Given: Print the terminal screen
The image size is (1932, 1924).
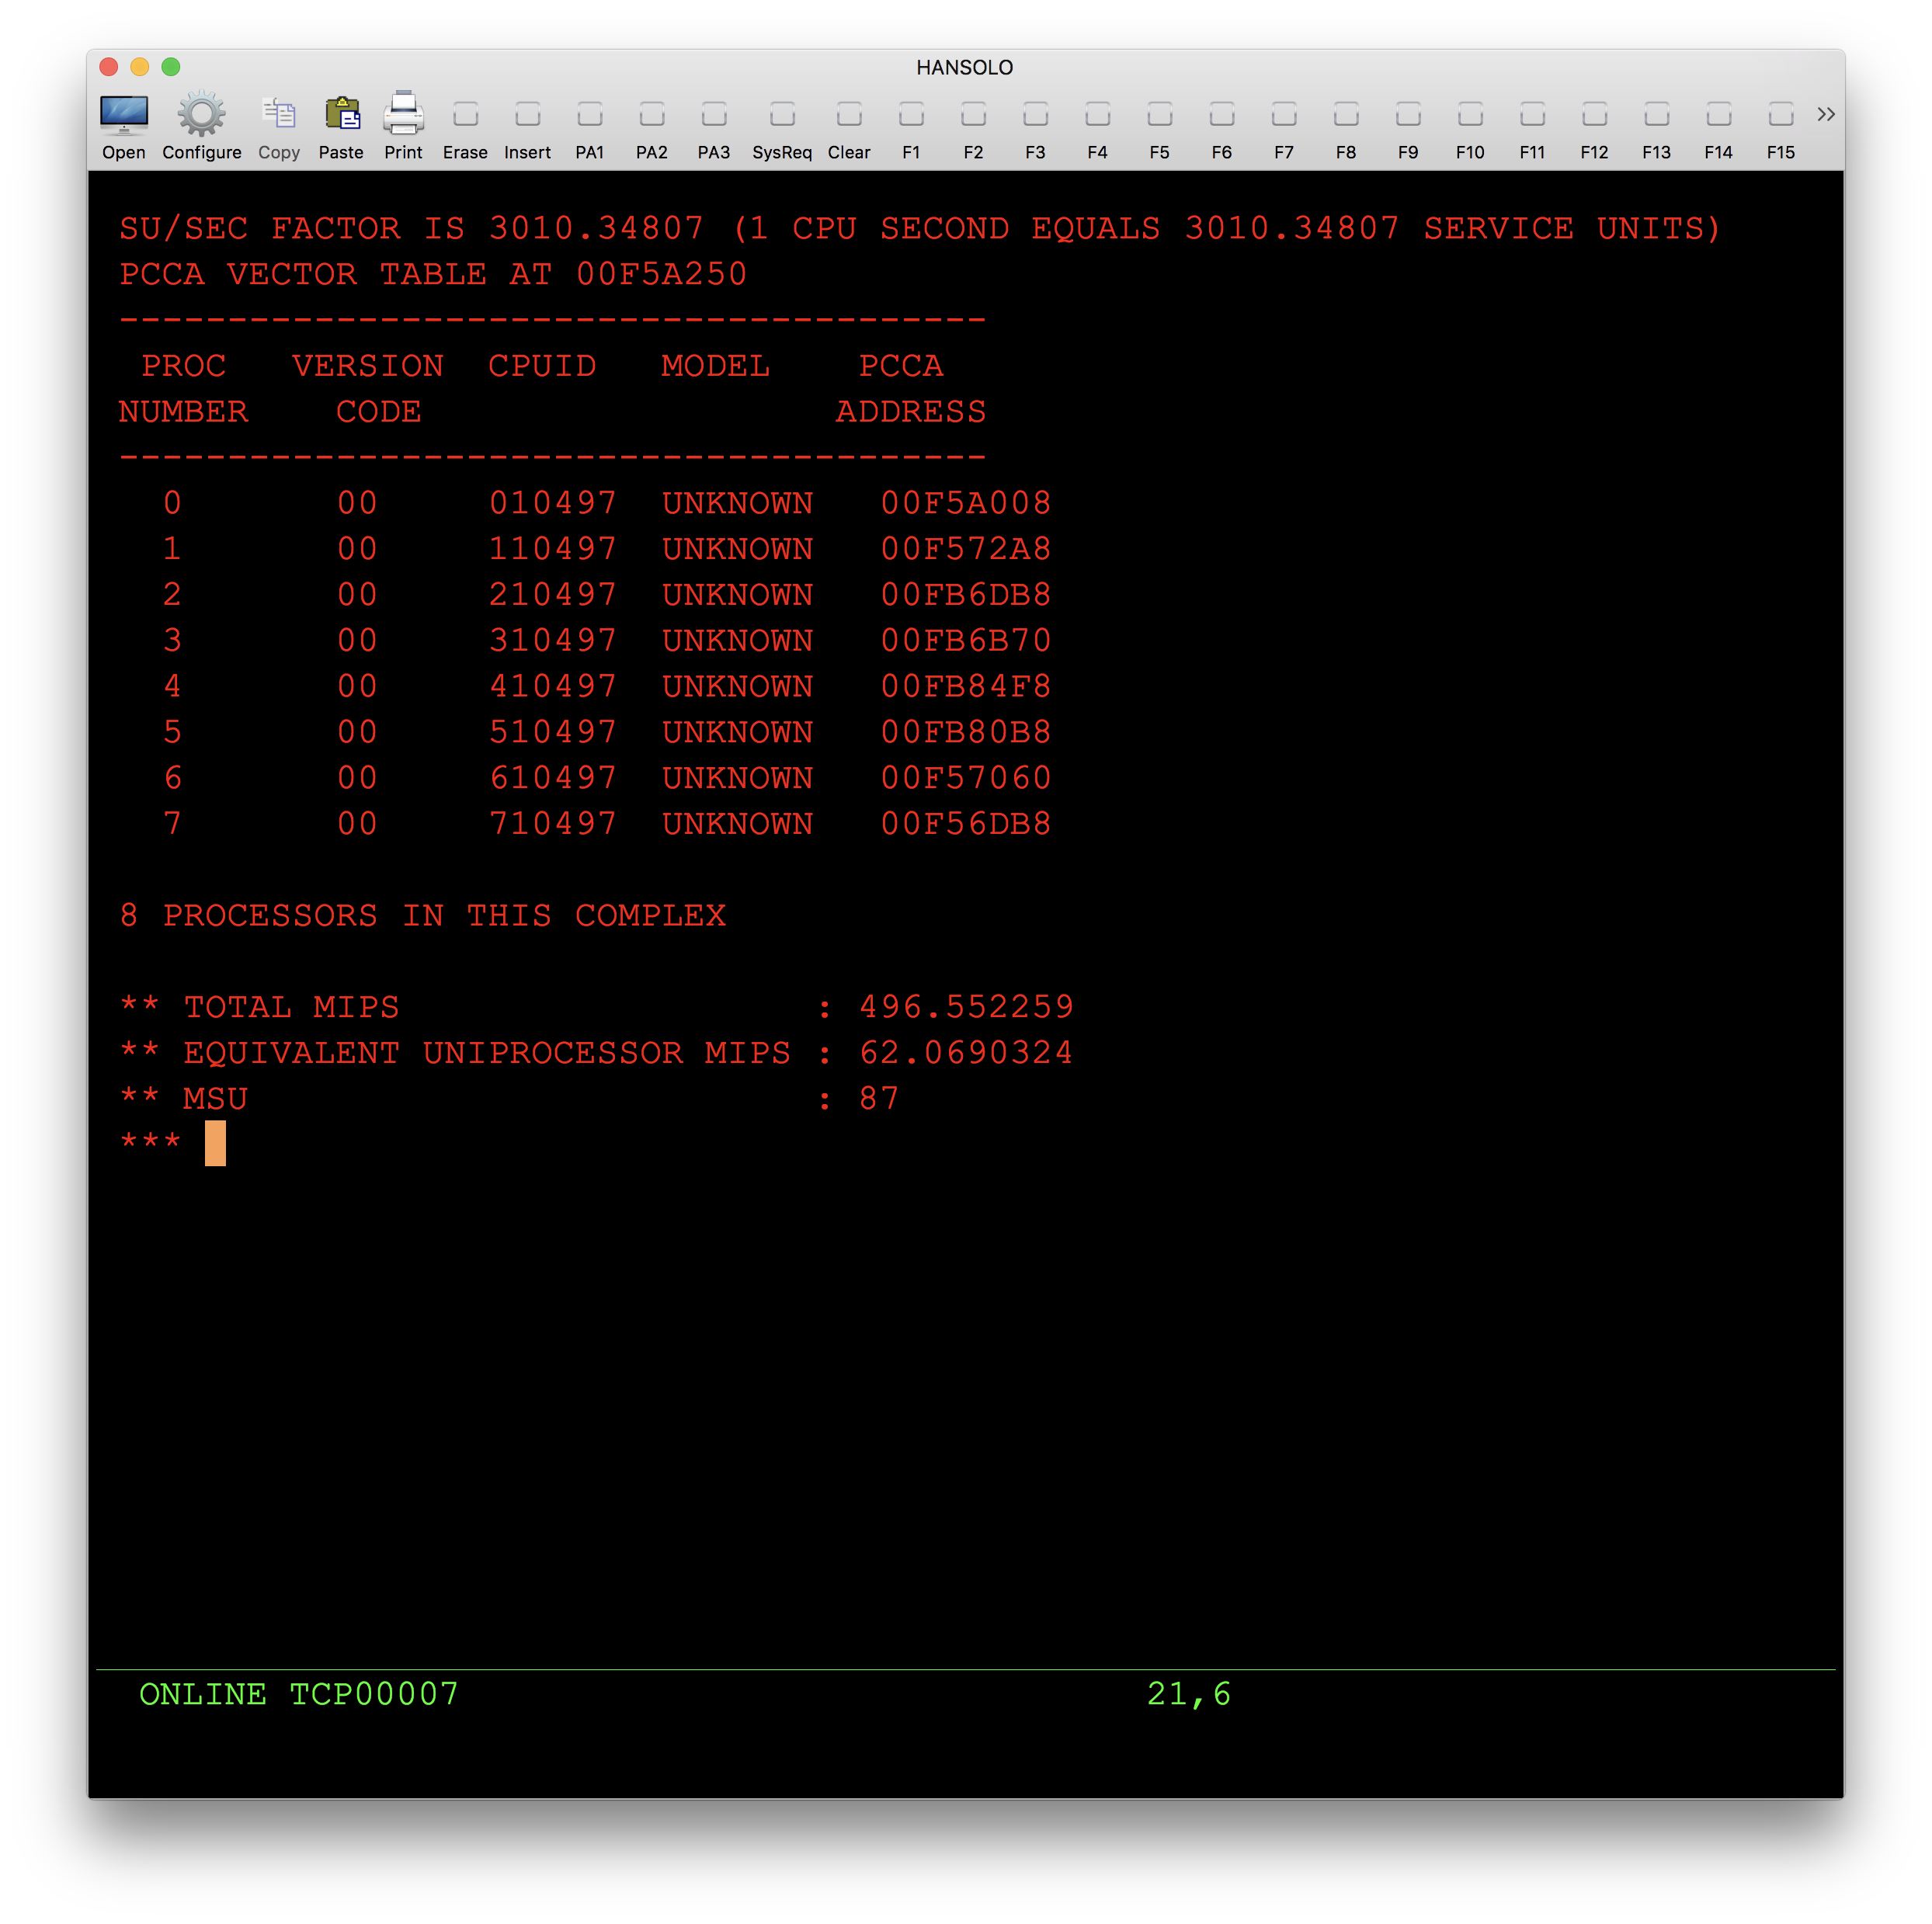Looking at the screenshot, I should (x=403, y=115).
